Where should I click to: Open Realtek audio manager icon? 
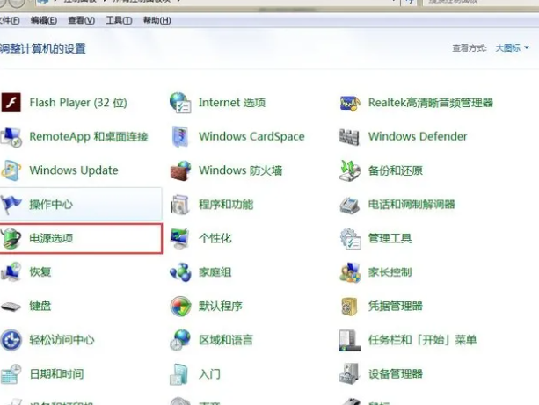coord(350,103)
